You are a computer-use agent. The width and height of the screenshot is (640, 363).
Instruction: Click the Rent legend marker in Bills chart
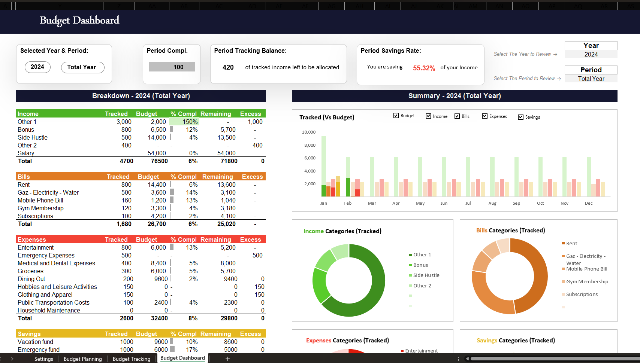click(x=563, y=243)
